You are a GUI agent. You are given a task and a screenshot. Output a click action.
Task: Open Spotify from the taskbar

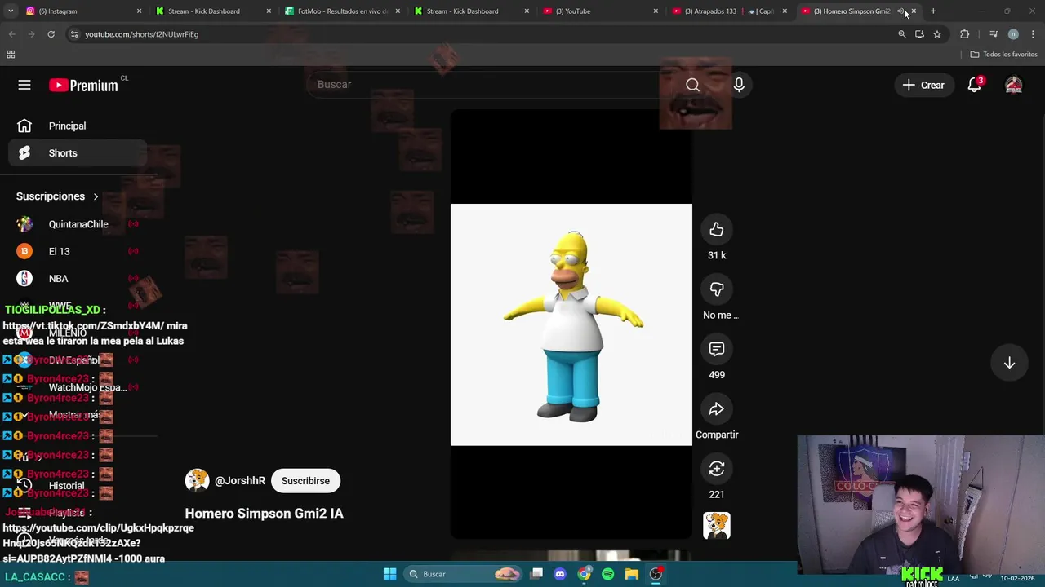(x=608, y=574)
